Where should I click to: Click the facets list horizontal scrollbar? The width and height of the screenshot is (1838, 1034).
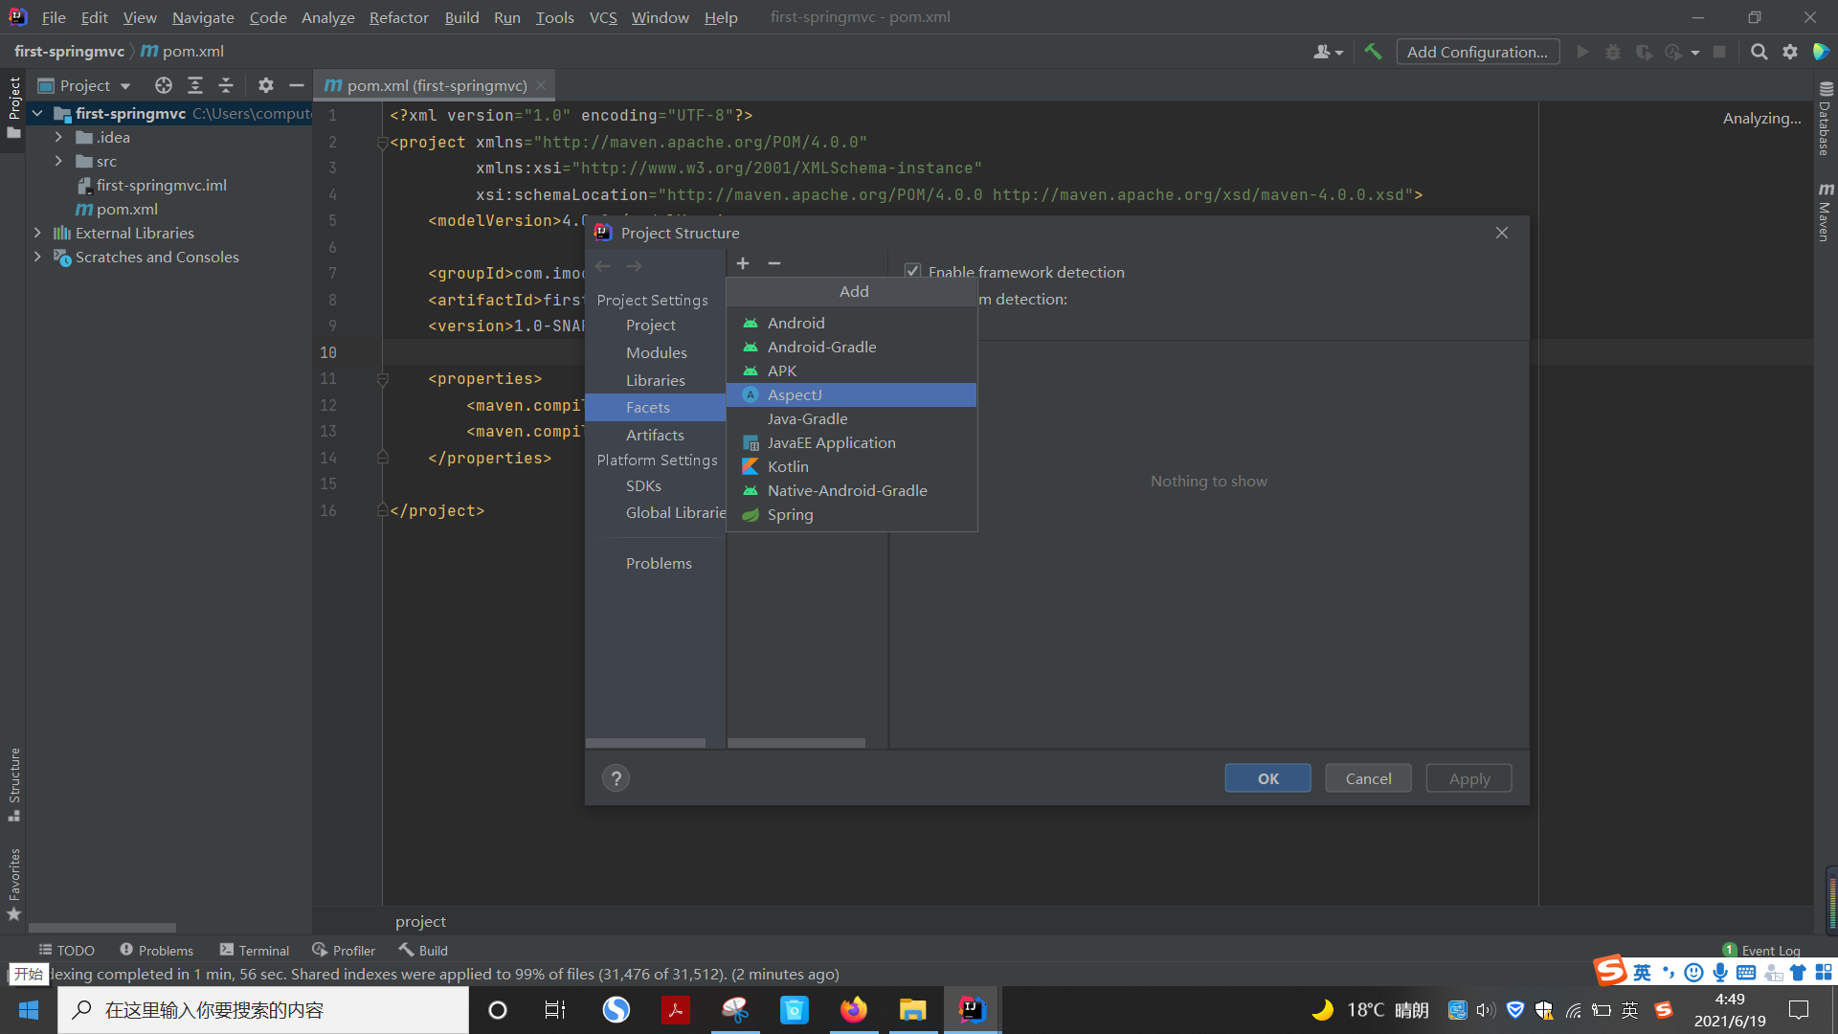[x=796, y=743]
